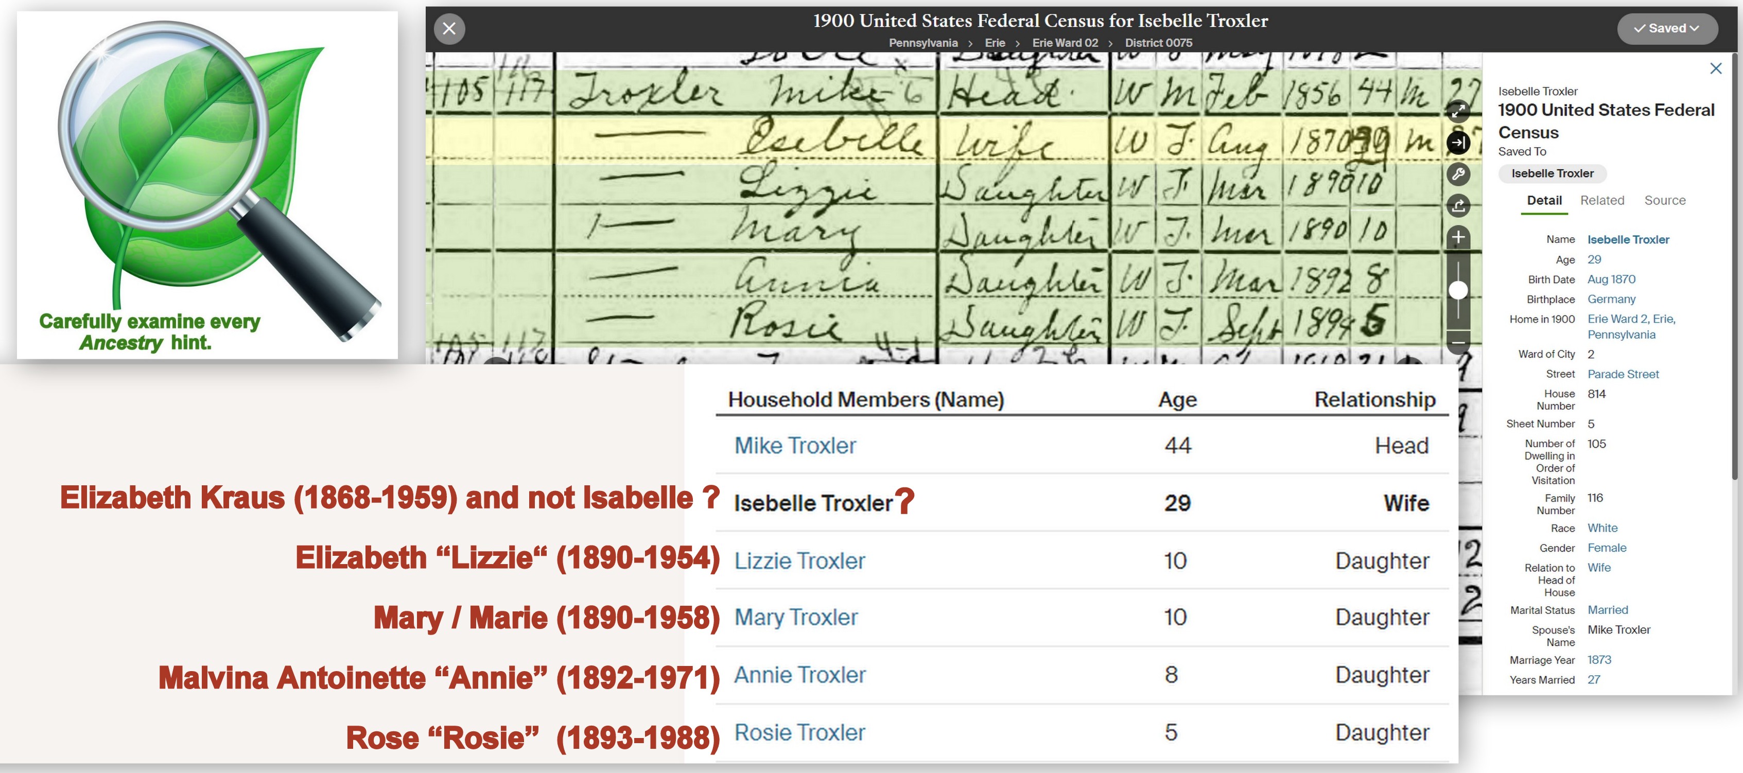
Task: Enter full screen image view
Action: coord(1458,110)
